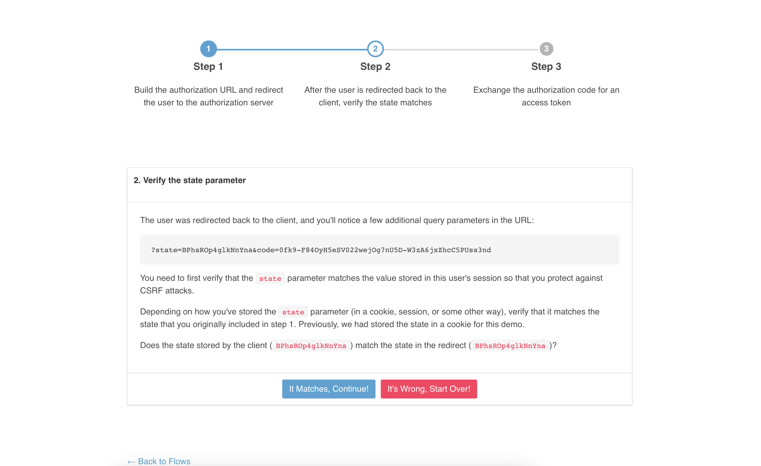
Task: Open the 'Back to Flows' link
Action: point(159,461)
